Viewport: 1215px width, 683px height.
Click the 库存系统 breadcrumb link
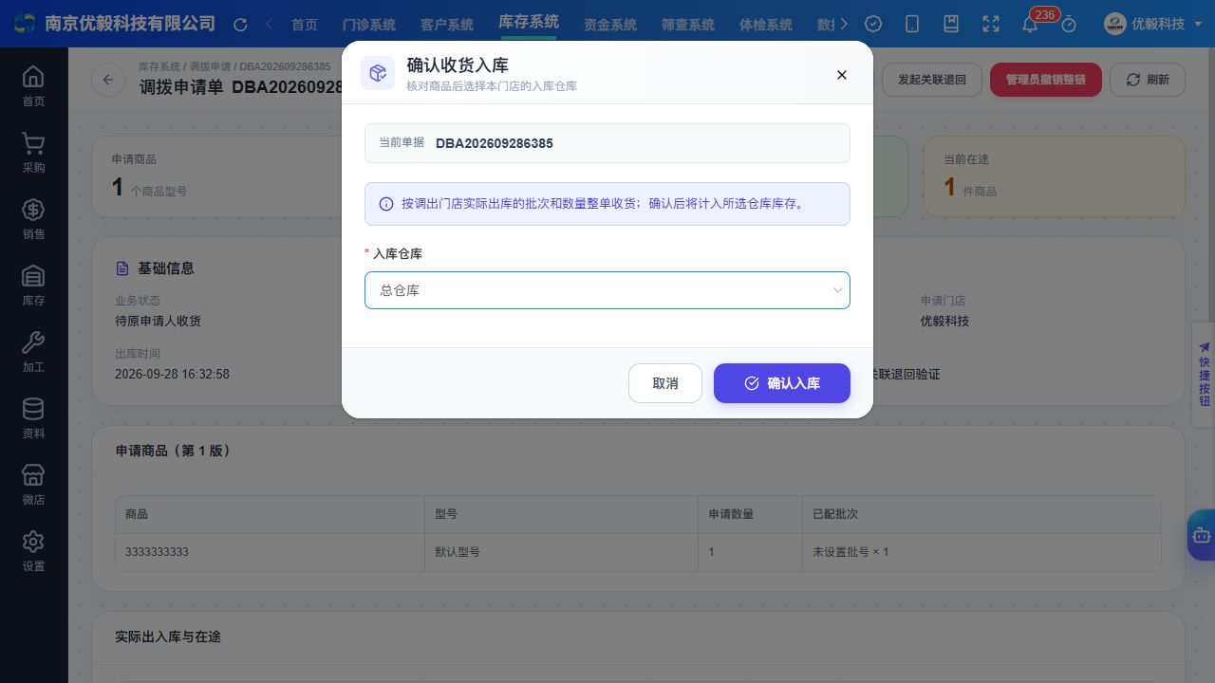coord(159,66)
